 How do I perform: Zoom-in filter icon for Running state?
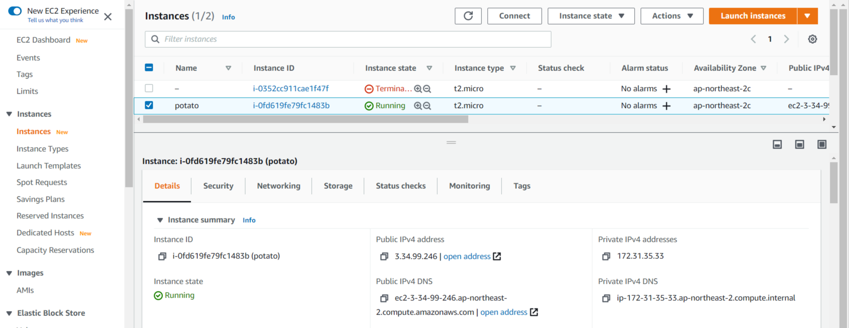tap(418, 106)
